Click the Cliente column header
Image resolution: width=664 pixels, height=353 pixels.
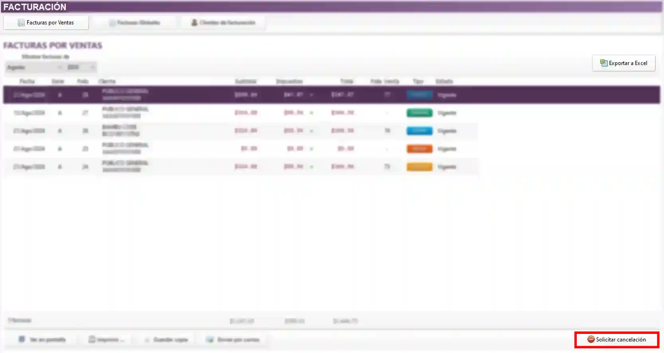[107, 81]
